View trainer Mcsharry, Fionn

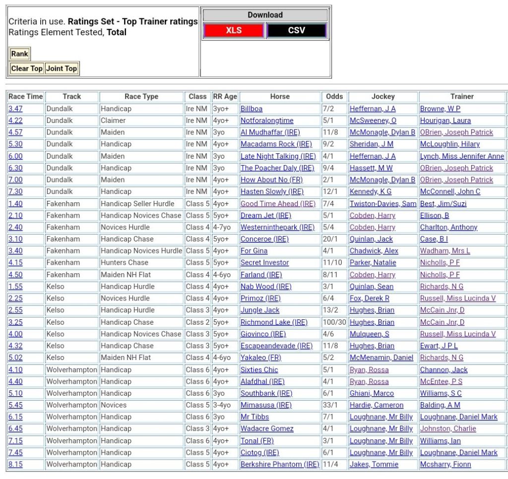coord(445,465)
